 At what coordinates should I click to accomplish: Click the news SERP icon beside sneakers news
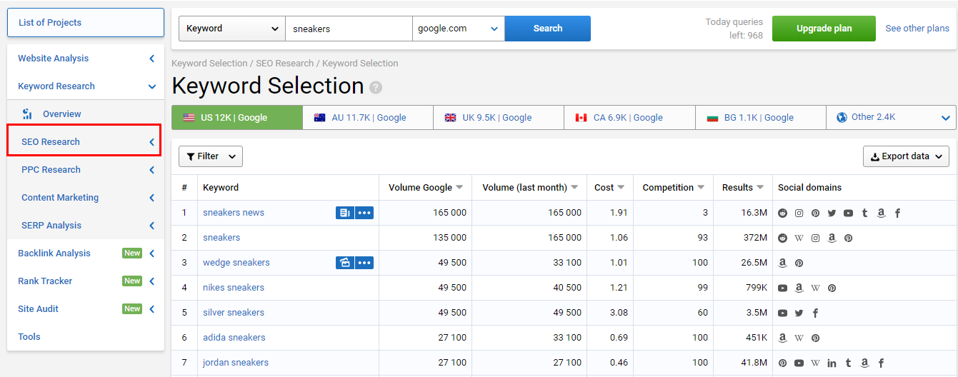point(345,213)
